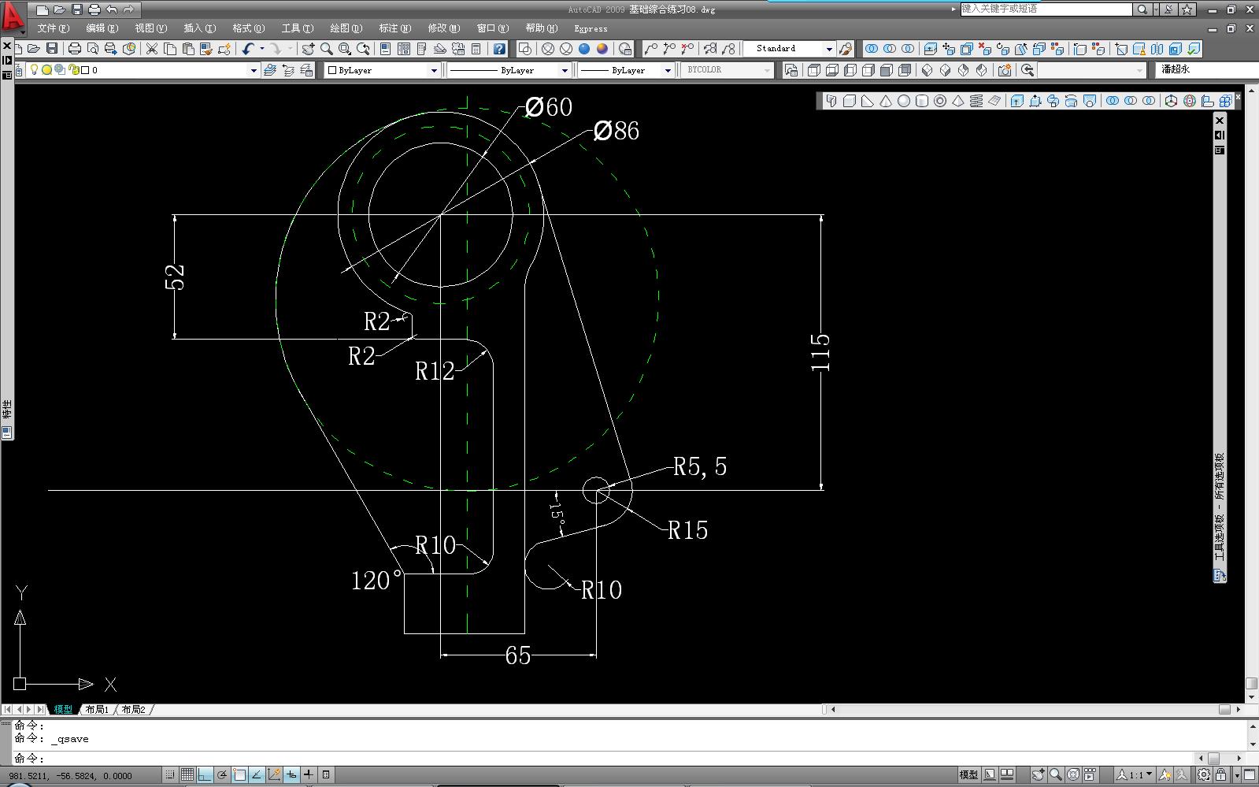The image size is (1259, 787).
Task: Open the Standard text style dropdown
Action: 828,49
